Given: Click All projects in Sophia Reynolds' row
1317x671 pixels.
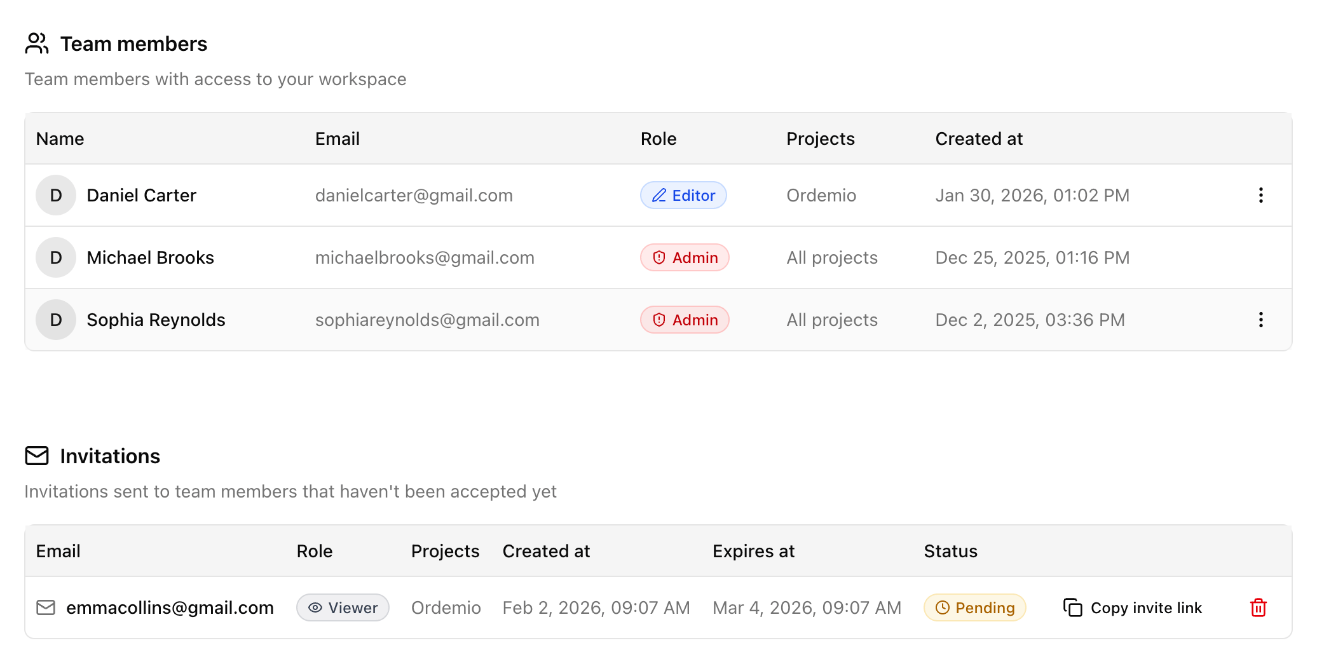Looking at the screenshot, I should coord(832,320).
